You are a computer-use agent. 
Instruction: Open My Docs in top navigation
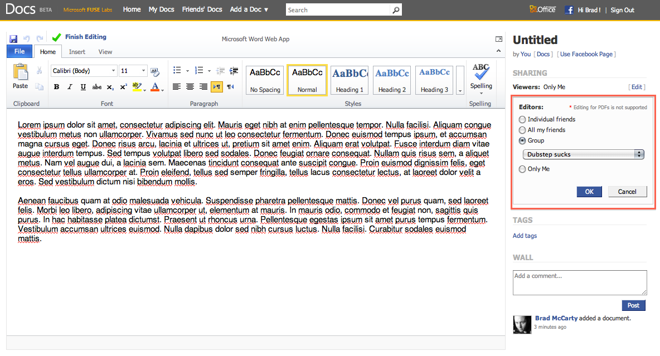click(161, 9)
